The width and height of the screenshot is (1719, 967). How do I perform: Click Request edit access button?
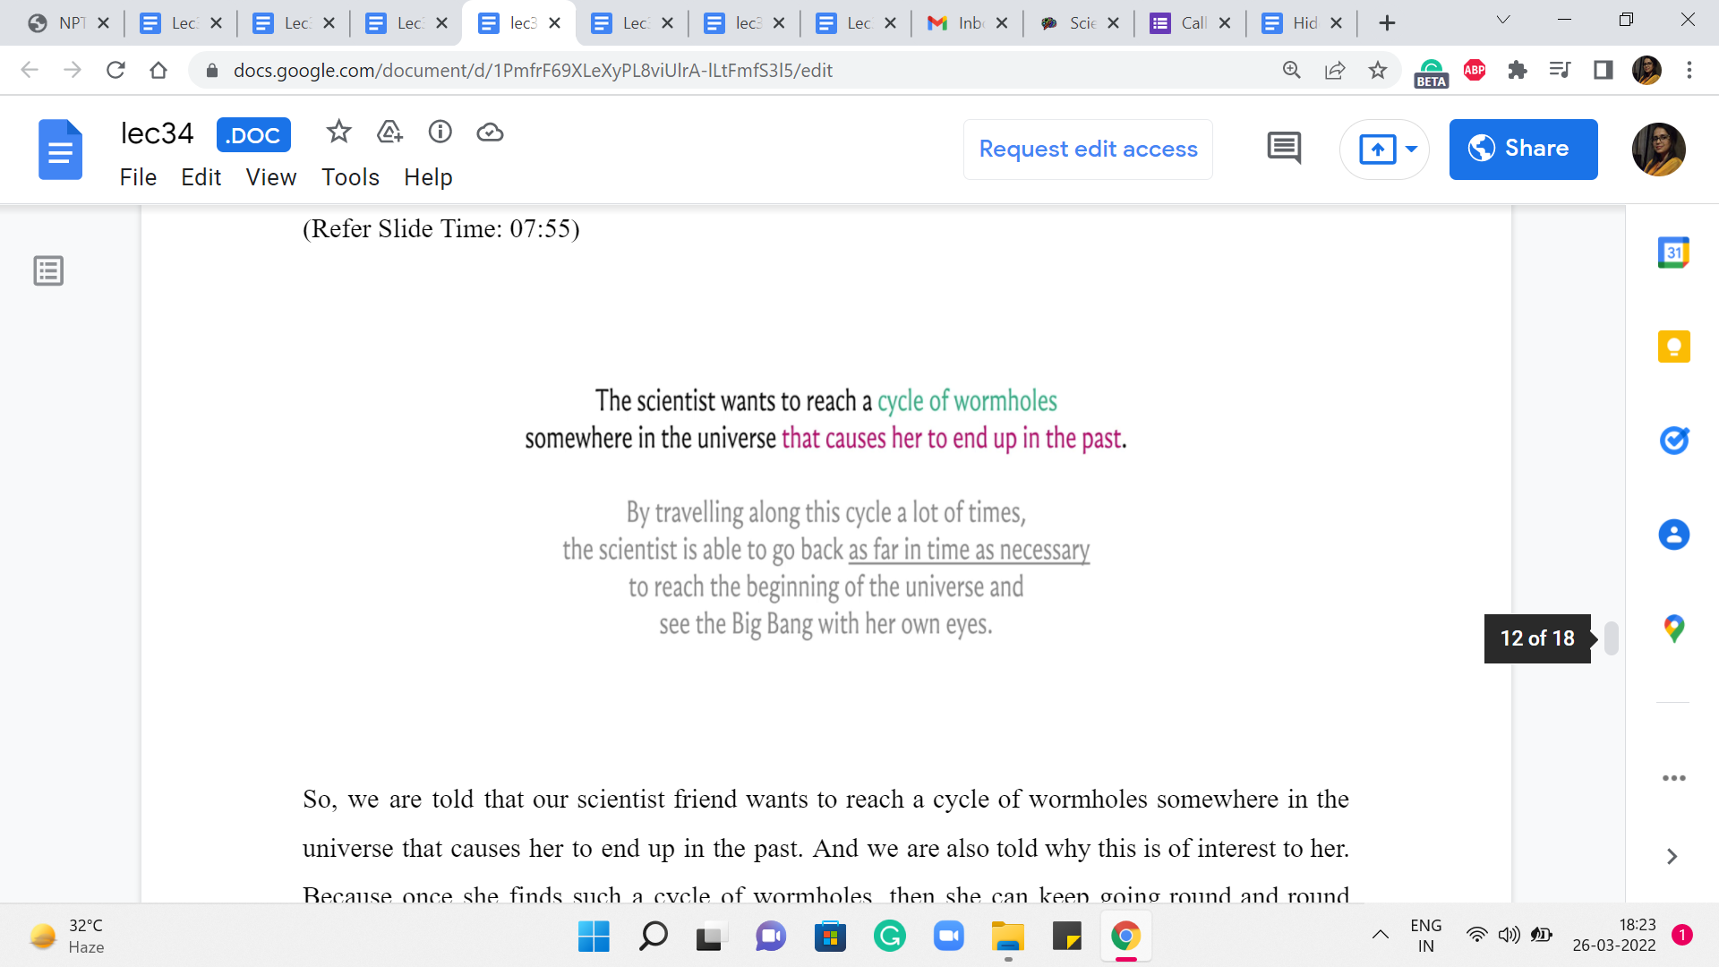tap(1088, 149)
